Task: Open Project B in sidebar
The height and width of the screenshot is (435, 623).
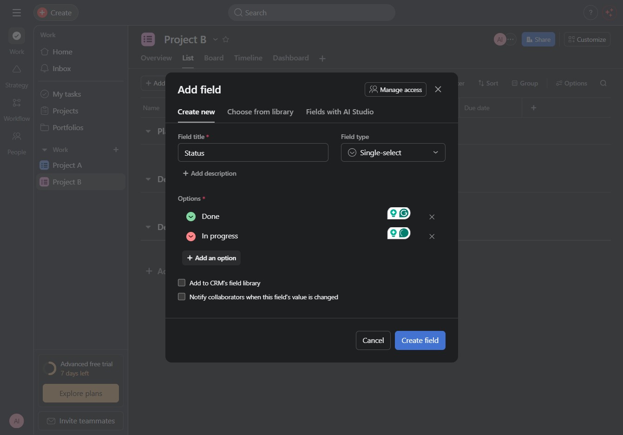Action: (81, 182)
